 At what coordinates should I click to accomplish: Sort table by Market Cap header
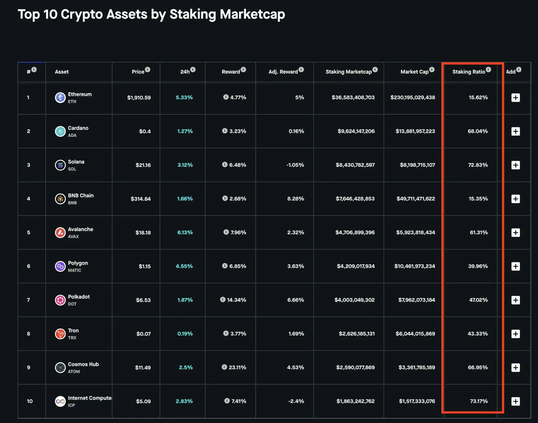(415, 72)
